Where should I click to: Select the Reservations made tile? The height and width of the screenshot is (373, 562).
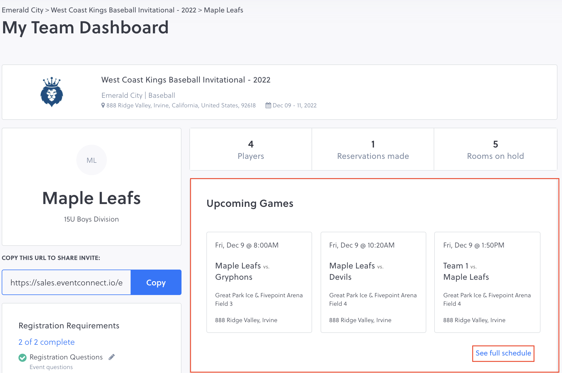tap(373, 149)
